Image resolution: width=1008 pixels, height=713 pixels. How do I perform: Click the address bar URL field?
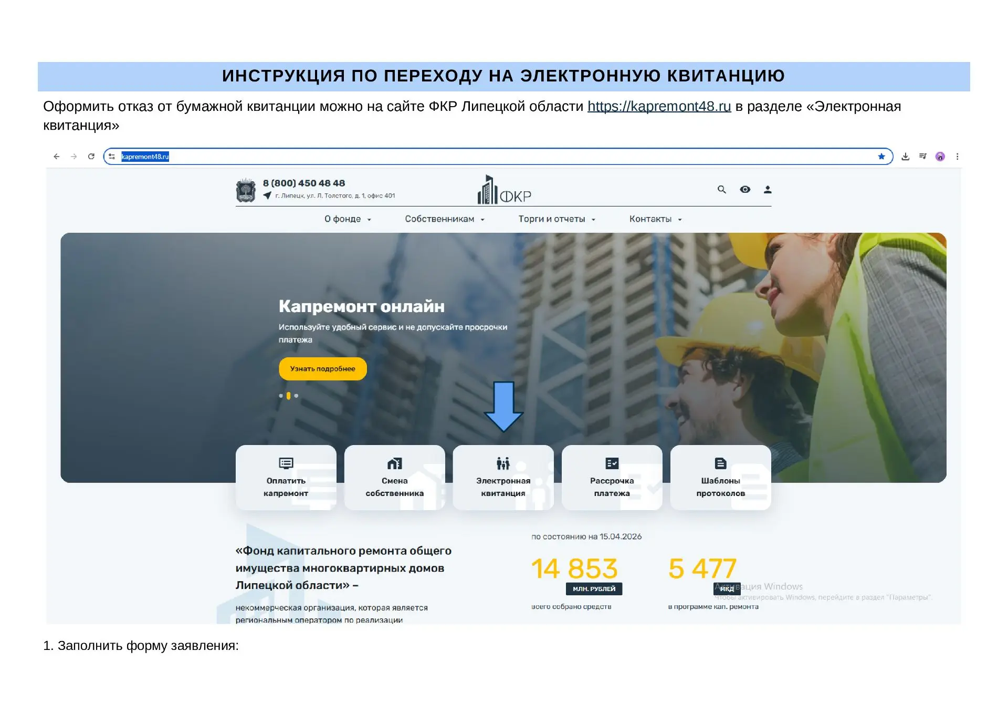pyautogui.click(x=498, y=157)
